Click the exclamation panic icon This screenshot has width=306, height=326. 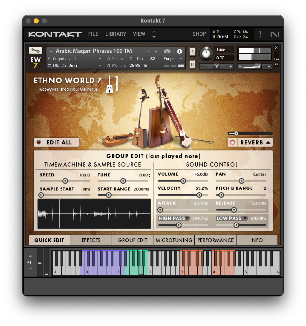(x=260, y=34)
